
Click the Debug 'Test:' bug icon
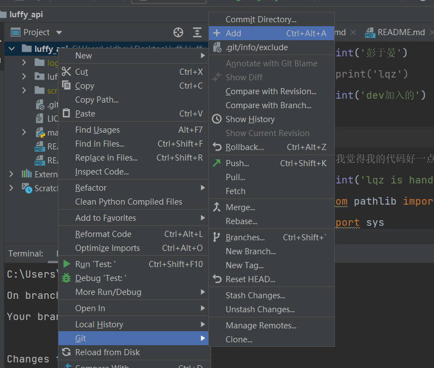tap(67, 278)
